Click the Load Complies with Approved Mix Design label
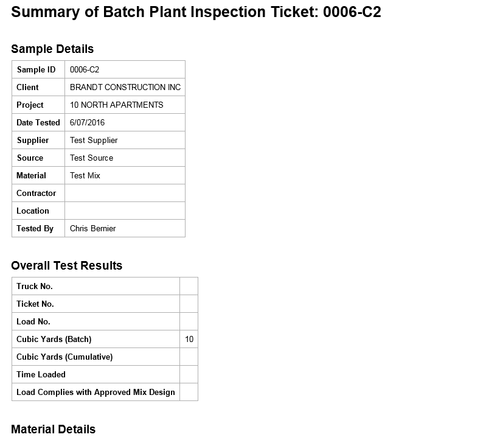500x440 pixels. click(95, 392)
